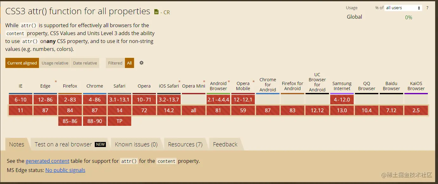
Task: Click the UC Browser for Android header
Action: 317,82
